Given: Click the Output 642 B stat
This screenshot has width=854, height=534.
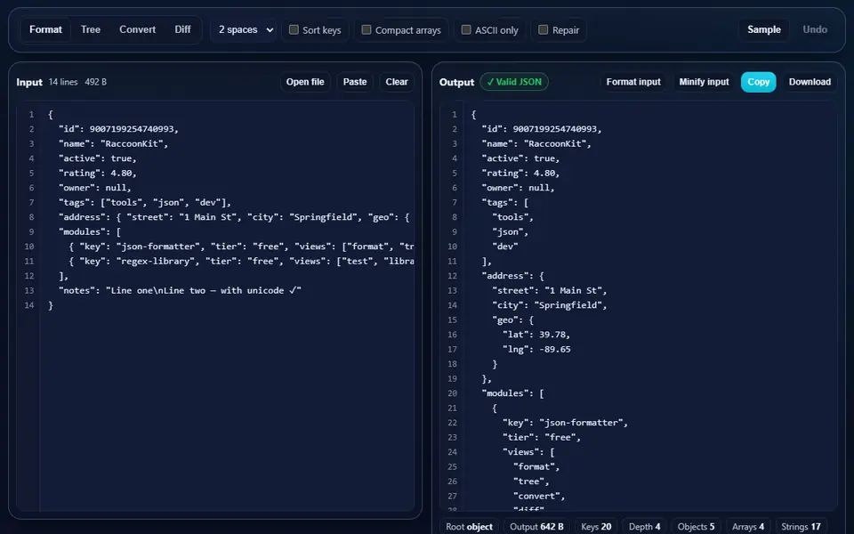Looking at the screenshot, I should [536, 526].
